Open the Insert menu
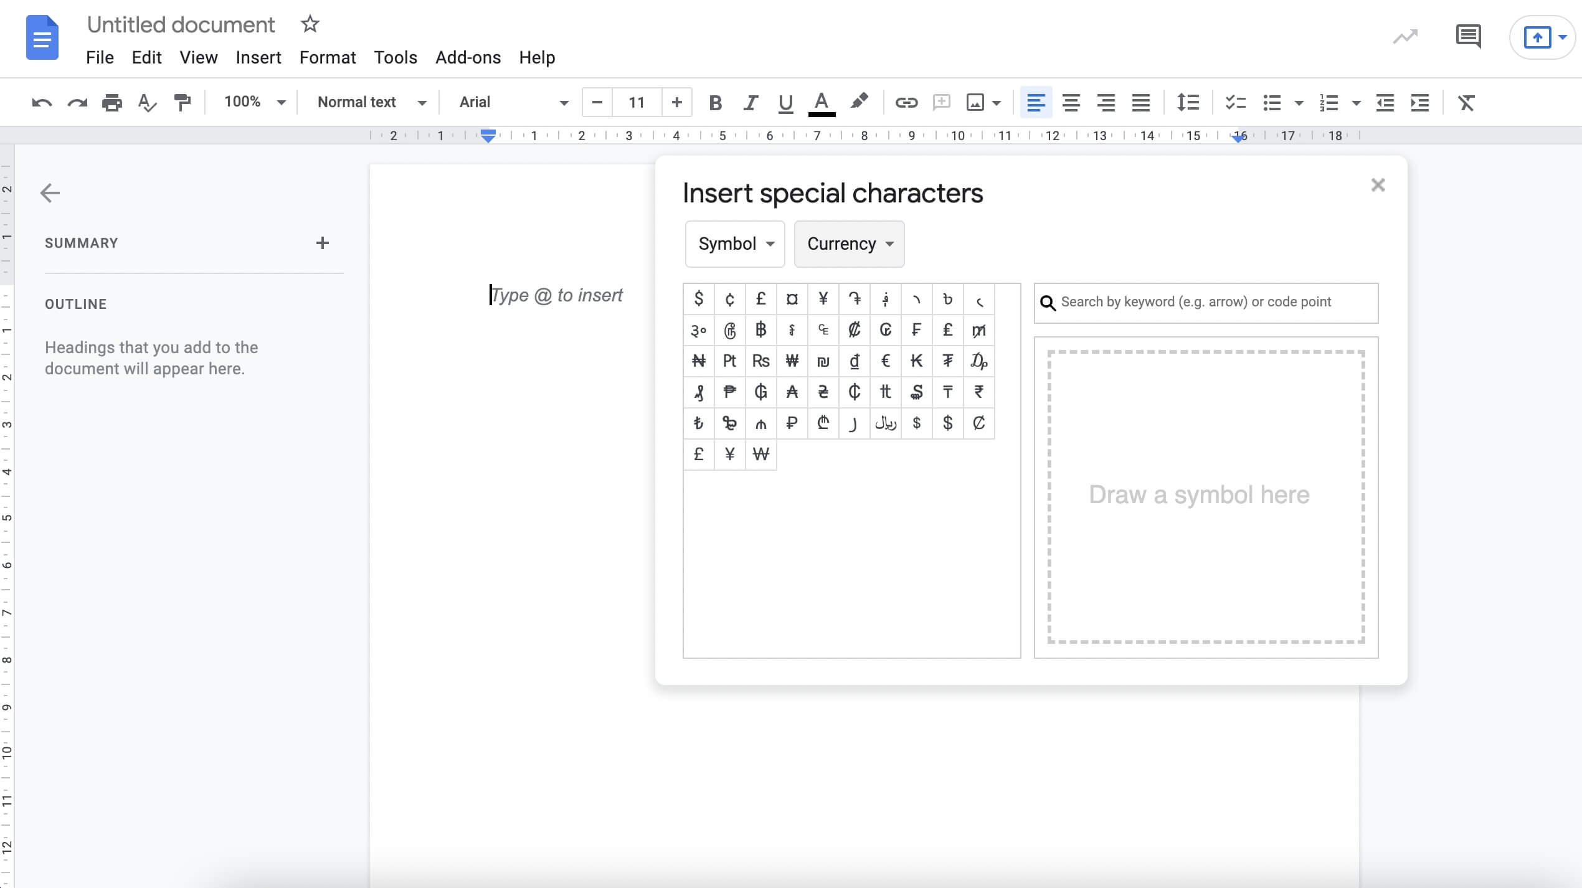 [258, 57]
